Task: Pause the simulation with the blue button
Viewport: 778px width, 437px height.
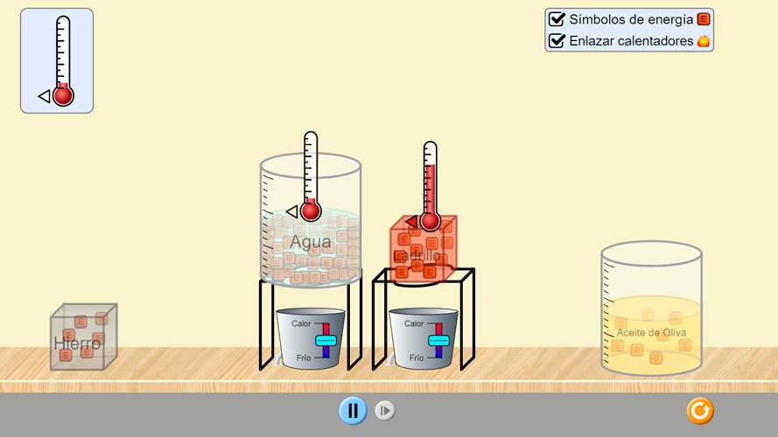Action: point(353,410)
